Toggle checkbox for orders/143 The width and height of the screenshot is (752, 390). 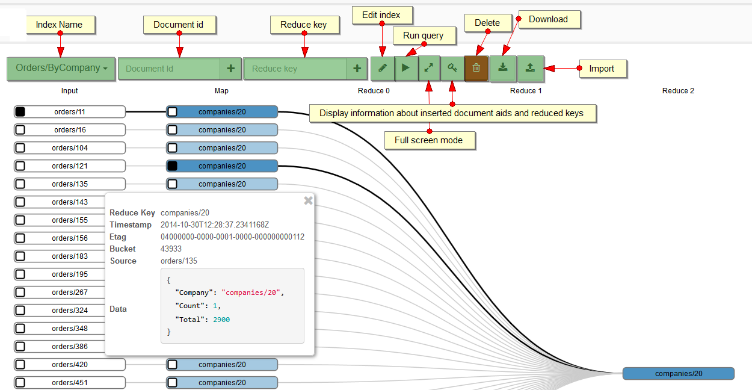pos(20,202)
